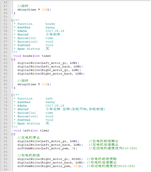
Task: Click '2017.08.16' date on line 54
Action: (x=55, y=31)
